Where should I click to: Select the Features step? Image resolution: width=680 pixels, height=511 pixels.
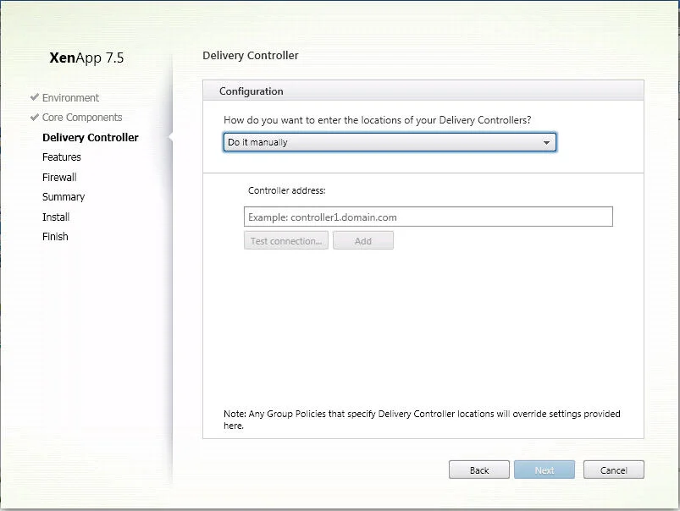[x=62, y=157]
